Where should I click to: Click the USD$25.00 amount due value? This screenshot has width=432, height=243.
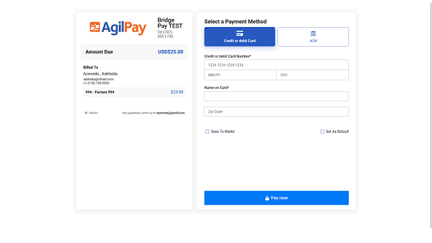point(170,52)
